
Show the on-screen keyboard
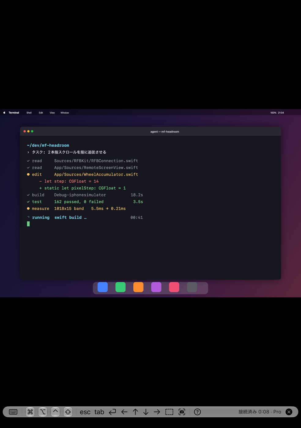[13, 412]
